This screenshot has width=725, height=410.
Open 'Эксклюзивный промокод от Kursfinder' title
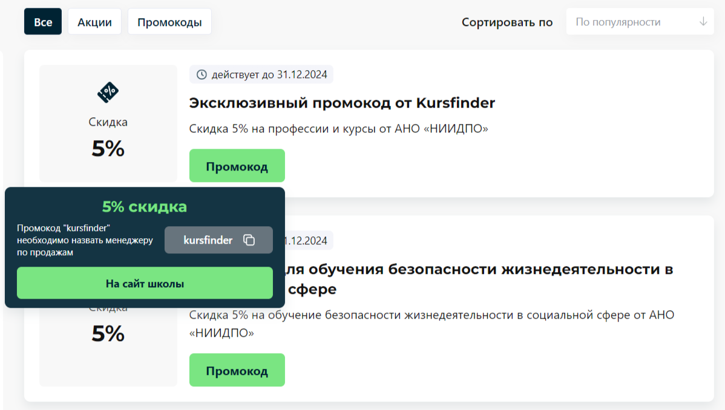342,103
